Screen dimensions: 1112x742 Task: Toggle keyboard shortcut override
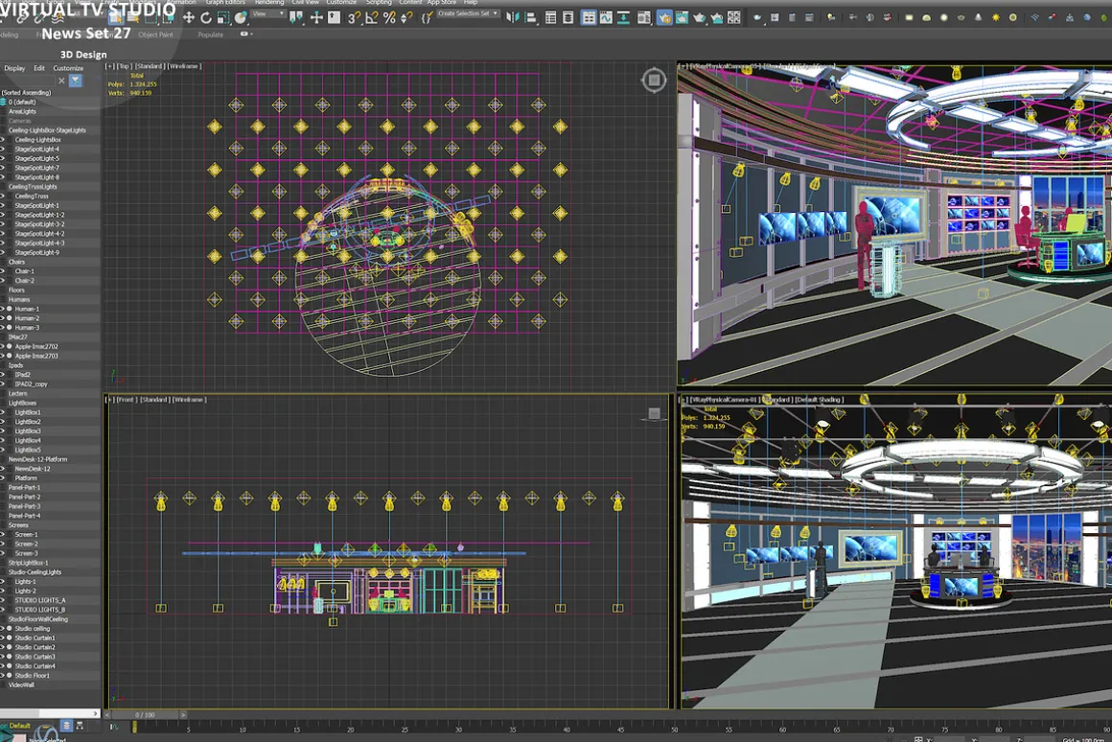(x=334, y=17)
